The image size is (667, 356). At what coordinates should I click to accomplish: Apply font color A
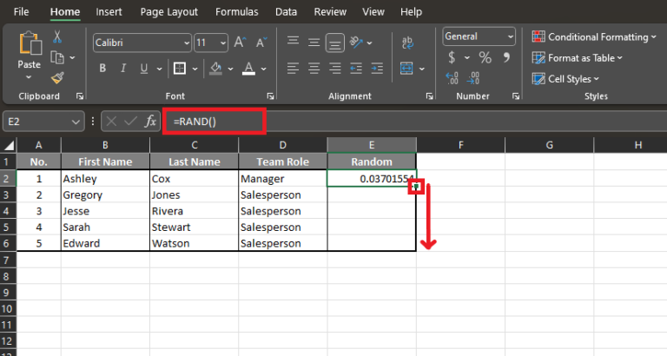pos(249,68)
